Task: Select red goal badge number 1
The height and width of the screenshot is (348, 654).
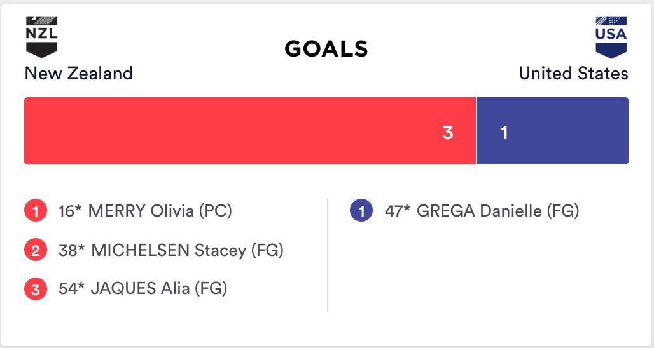Action: click(36, 211)
